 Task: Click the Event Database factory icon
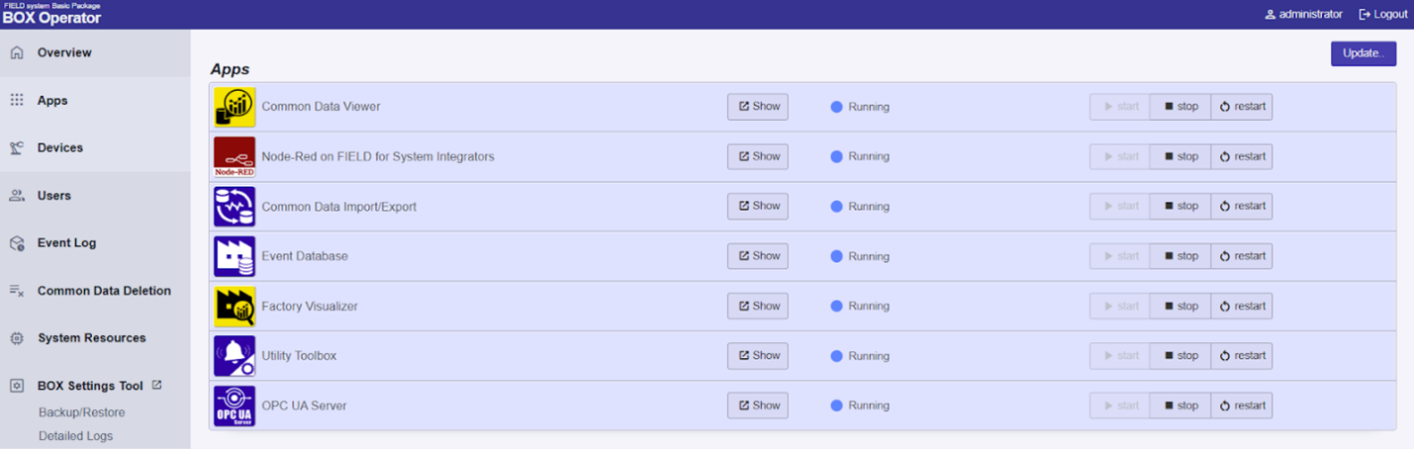pyautogui.click(x=235, y=256)
